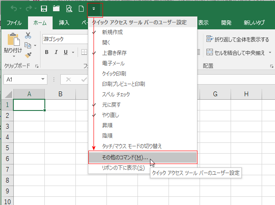Image resolution: width=275 pixels, height=205 pixels.
Task: Toggle 上書き保存 in the customize menu
Action: click(x=143, y=53)
